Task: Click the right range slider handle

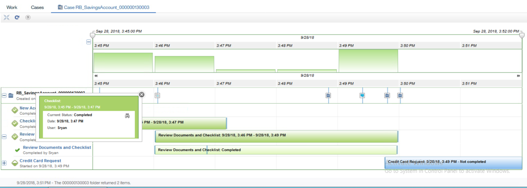Action: click(x=521, y=35)
